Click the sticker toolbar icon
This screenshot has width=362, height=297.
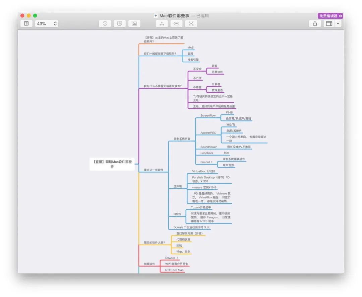click(x=120, y=23)
